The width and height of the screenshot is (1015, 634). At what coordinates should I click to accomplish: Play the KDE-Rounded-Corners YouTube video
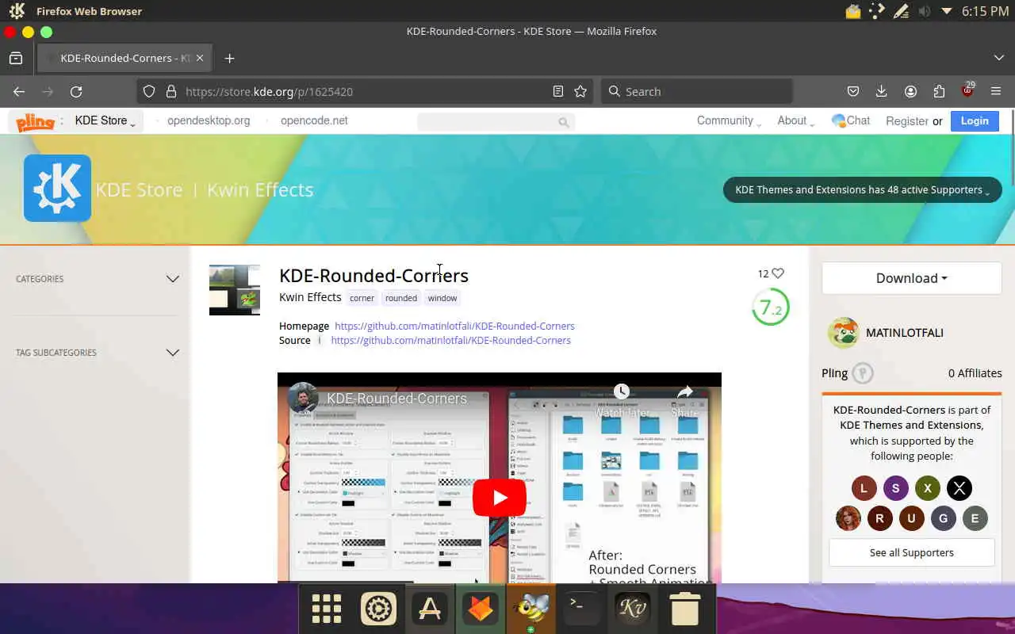tap(500, 498)
